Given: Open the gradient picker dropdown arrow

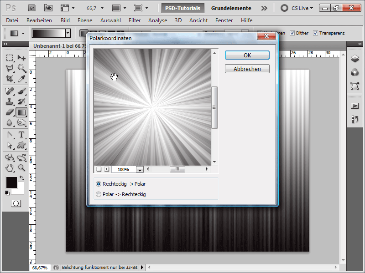Looking at the screenshot, I should (x=68, y=33).
